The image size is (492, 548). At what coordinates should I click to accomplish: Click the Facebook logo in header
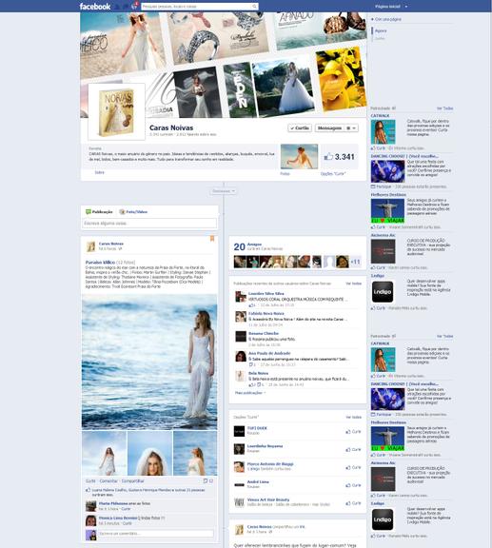point(95,7)
